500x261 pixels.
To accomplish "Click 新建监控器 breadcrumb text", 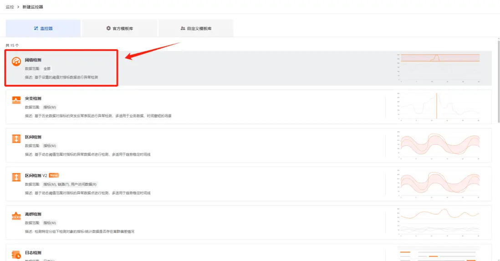I will [32, 7].
